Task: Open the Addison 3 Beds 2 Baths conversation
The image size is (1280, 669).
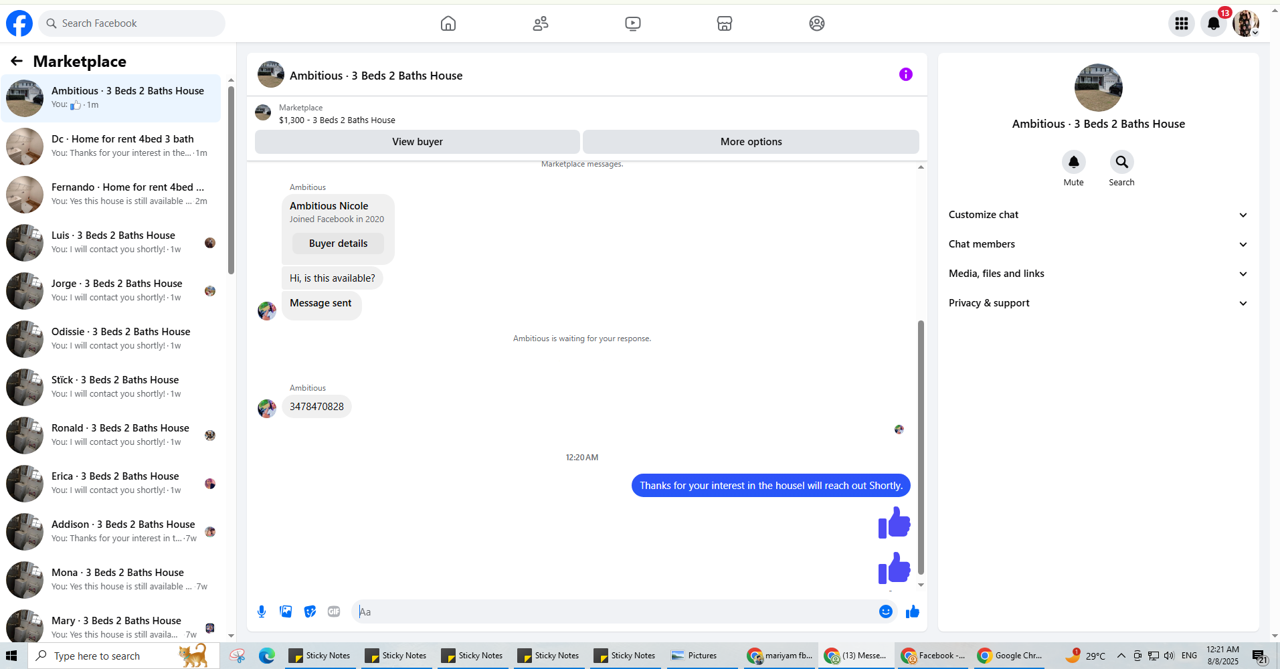Action: (111, 532)
